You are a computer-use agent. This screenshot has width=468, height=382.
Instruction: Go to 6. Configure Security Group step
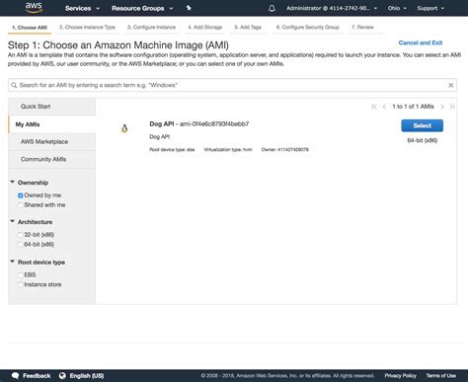tap(308, 28)
